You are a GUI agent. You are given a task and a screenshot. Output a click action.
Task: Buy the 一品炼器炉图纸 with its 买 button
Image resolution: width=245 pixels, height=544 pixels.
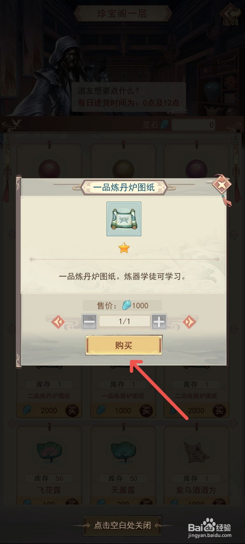[x=146, y=411]
